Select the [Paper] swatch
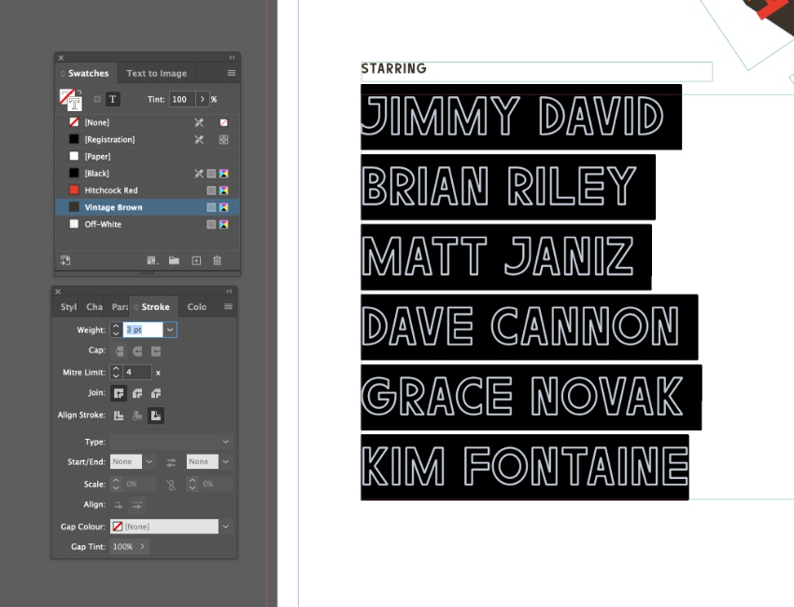The width and height of the screenshot is (794, 607). click(147, 157)
